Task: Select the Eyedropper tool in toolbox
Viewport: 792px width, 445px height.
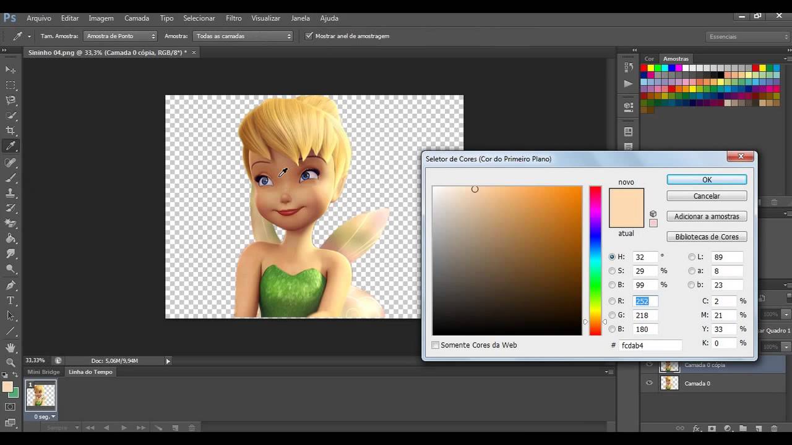Action: point(11,146)
